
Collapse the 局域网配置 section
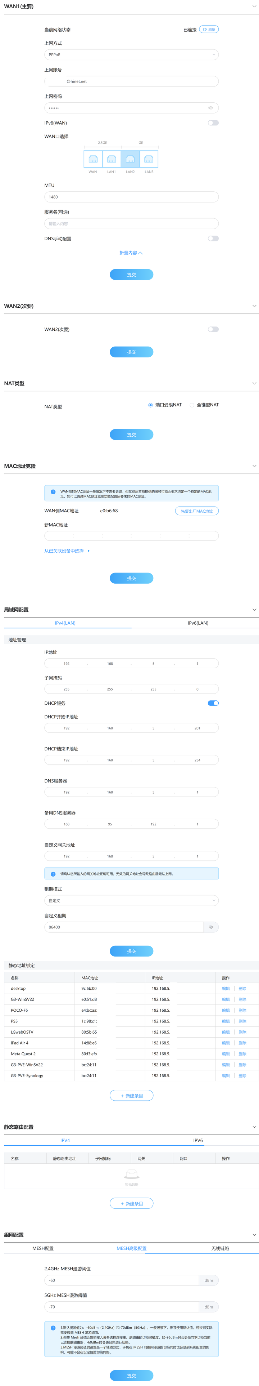254,610
